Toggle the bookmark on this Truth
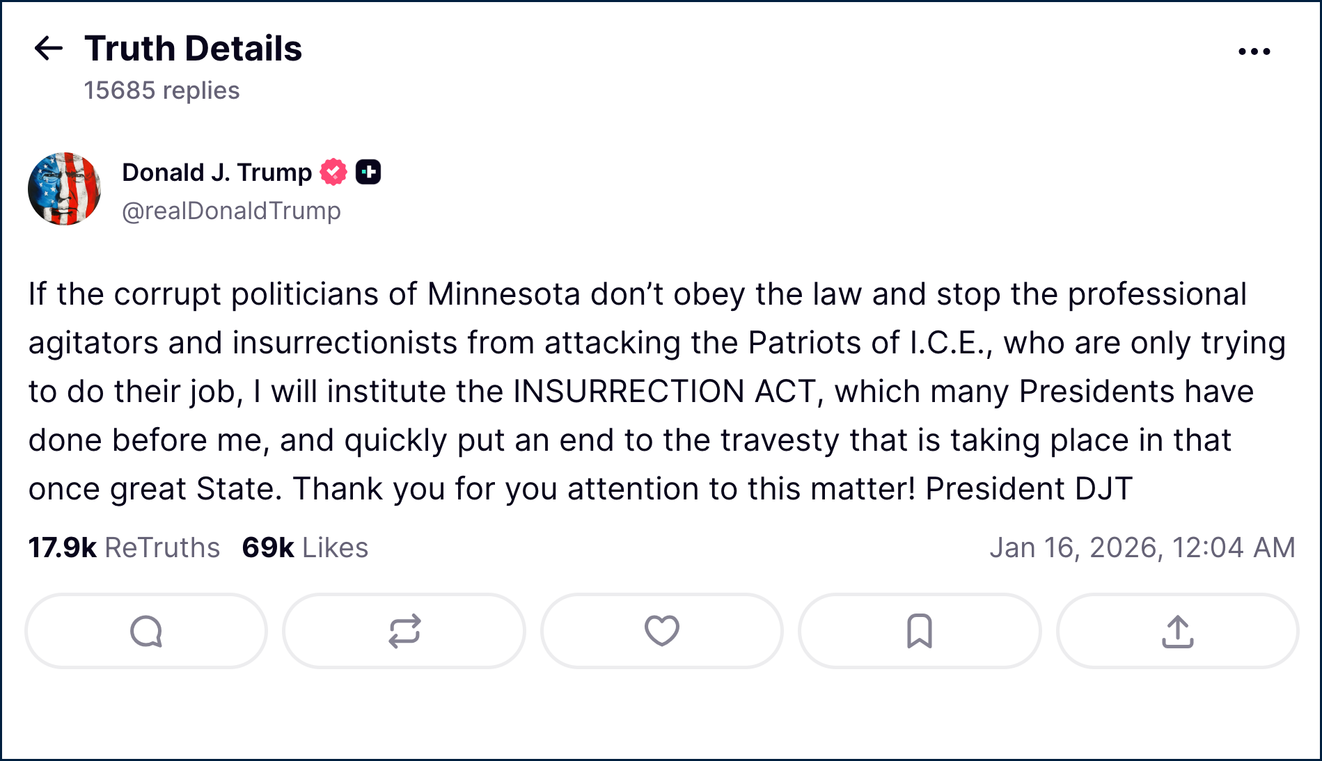Image resolution: width=1322 pixels, height=761 pixels. point(919,631)
